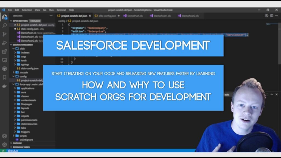Expand the objects folder
The image size is (281, 158).
pyautogui.click(x=15, y=116)
